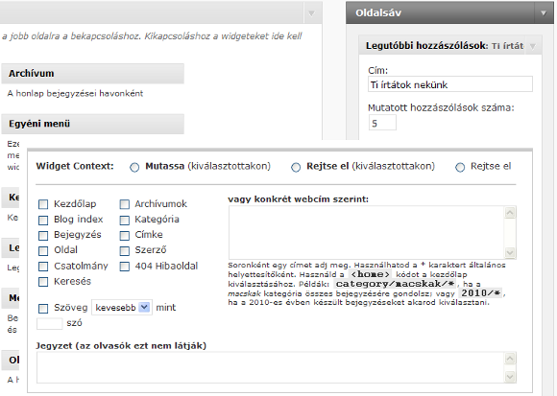Select the Mutassa (kiválasztottakon) radio button
This screenshot has height=396, width=557.
tap(134, 168)
